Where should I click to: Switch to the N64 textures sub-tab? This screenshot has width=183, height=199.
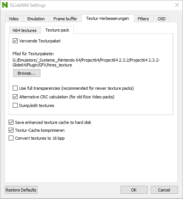tap(25, 30)
